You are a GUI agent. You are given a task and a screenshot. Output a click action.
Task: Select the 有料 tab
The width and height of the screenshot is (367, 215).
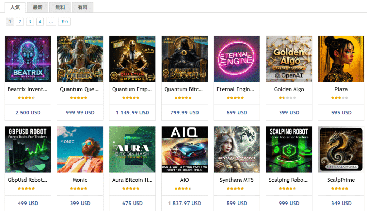(82, 7)
